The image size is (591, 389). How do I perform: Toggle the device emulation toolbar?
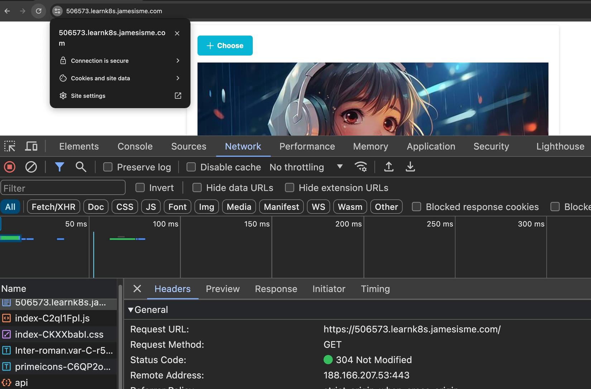click(x=32, y=146)
